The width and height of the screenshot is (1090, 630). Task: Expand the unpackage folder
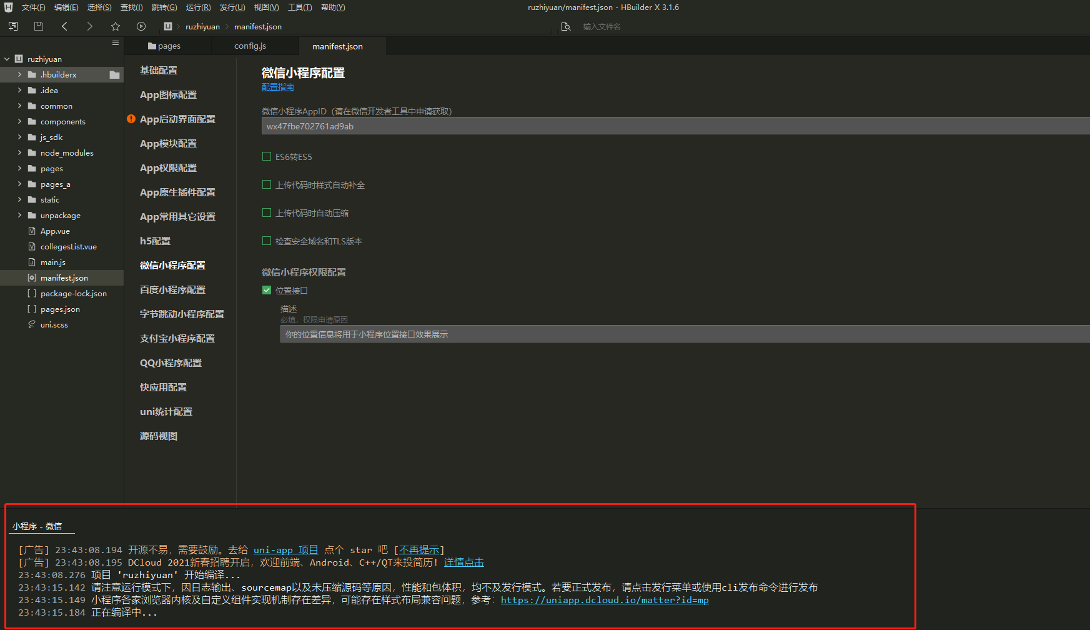(19, 215)
